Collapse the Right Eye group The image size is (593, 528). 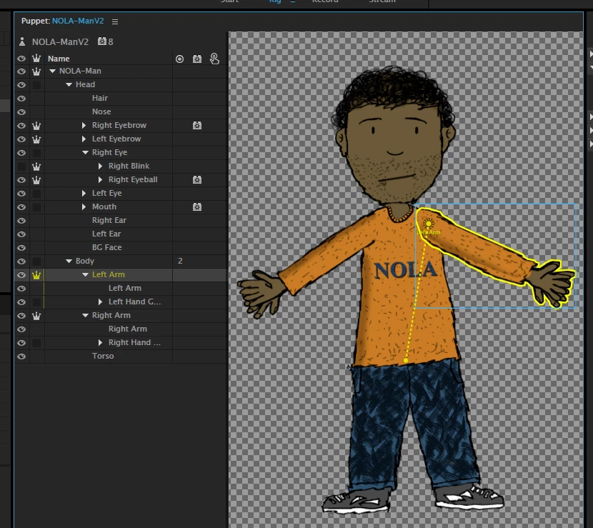[85, 152]
